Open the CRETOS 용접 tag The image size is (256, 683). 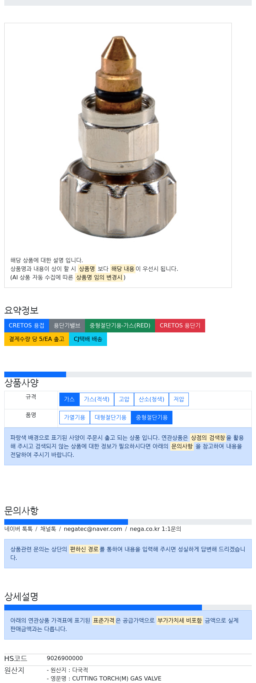coord(27,326)
